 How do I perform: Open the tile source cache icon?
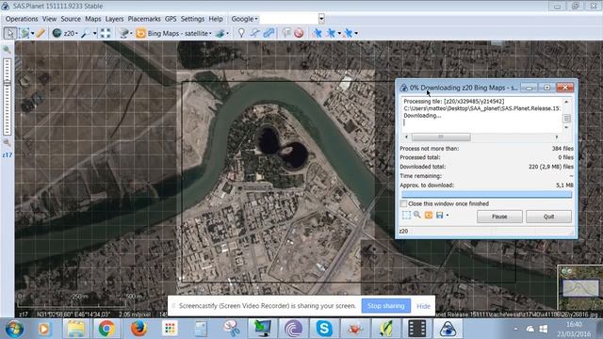click(x=123, y=34)
